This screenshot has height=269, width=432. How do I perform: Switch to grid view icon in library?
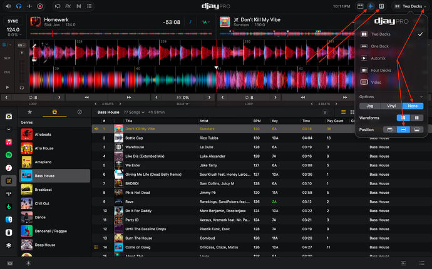(352, 112)
